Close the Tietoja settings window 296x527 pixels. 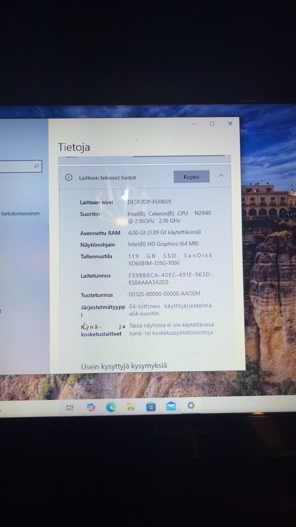pos(230,123)
